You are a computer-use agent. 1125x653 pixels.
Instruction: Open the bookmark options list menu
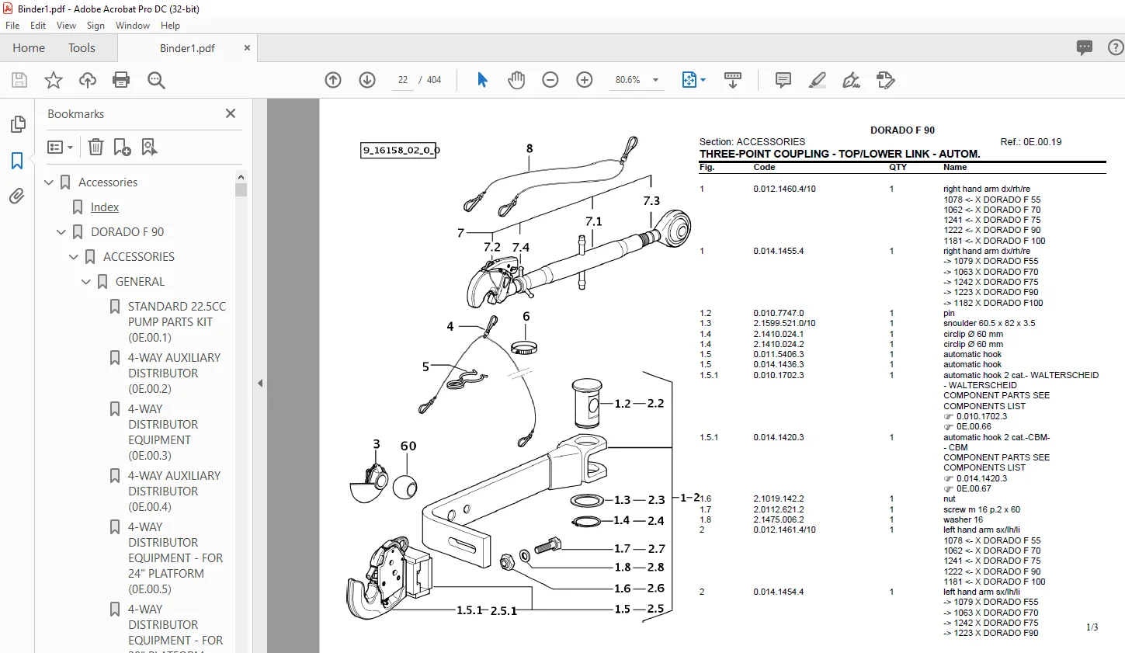point(61,147)
